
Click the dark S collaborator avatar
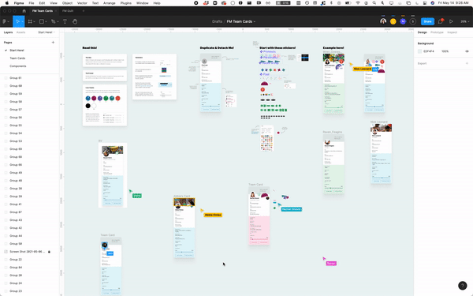tap(413, 21)
